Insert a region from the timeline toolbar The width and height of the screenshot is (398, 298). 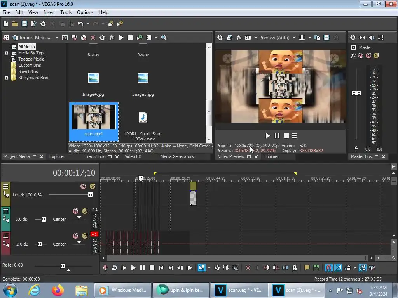tap(316, 268)
